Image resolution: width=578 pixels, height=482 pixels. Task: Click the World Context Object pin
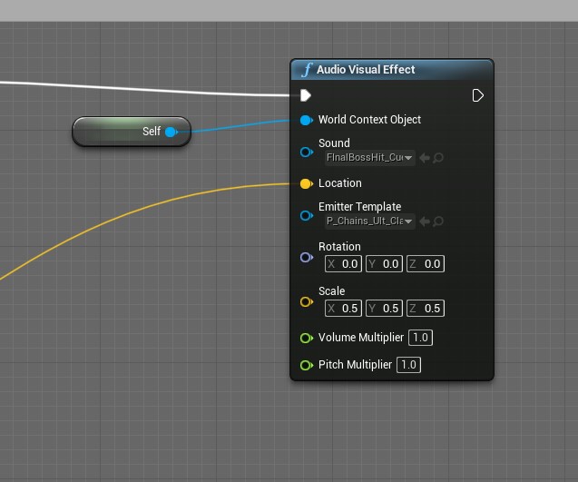click(x=306, y=120)
